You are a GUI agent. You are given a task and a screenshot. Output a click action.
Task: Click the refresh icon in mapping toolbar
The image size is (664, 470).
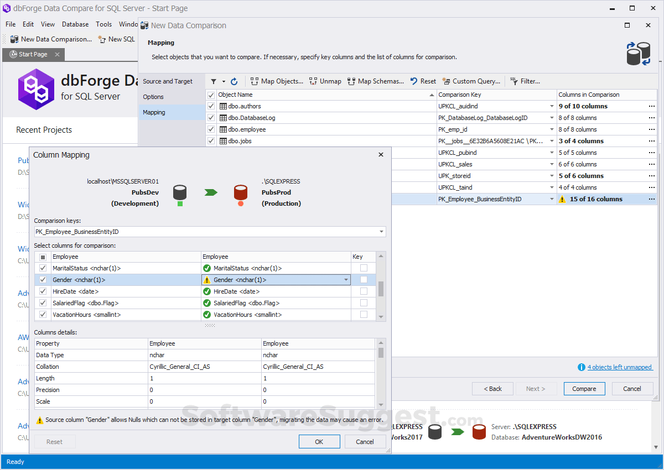click(x=234, y=81)
